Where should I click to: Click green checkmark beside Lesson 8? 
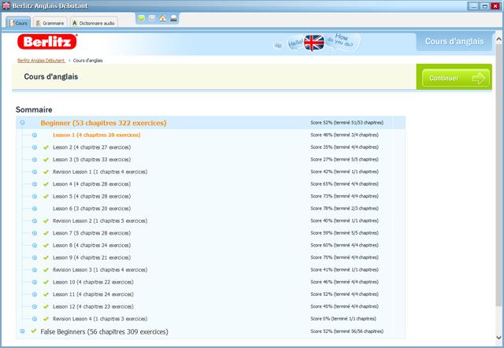click(46, 246)
